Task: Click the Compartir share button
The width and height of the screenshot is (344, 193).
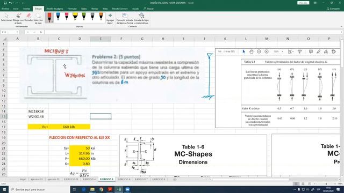Action: pos(333,9)
